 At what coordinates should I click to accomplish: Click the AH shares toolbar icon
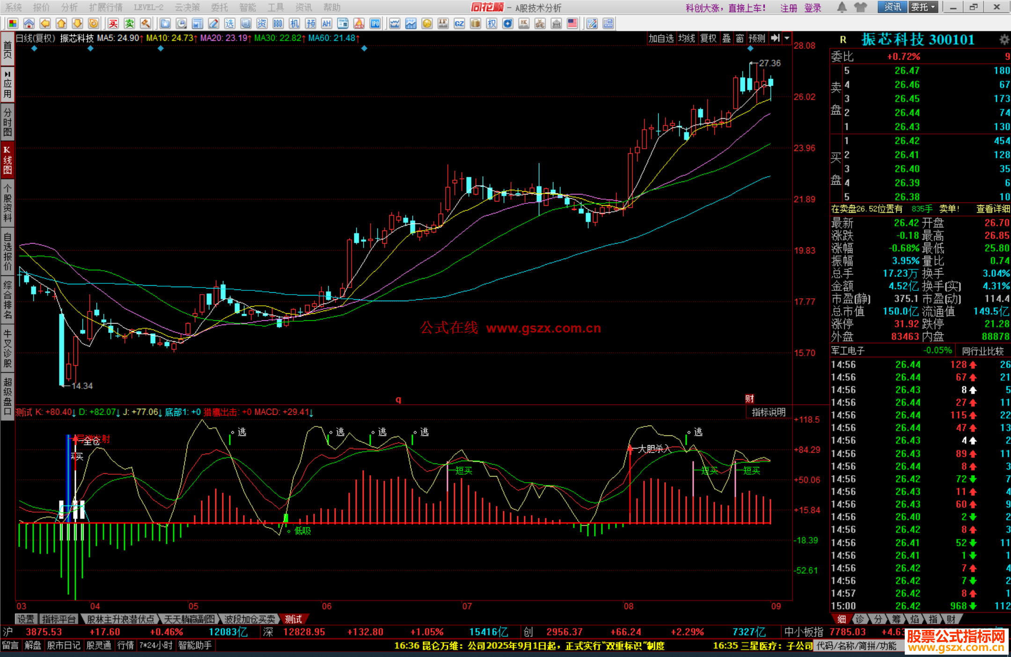(327, 23)
